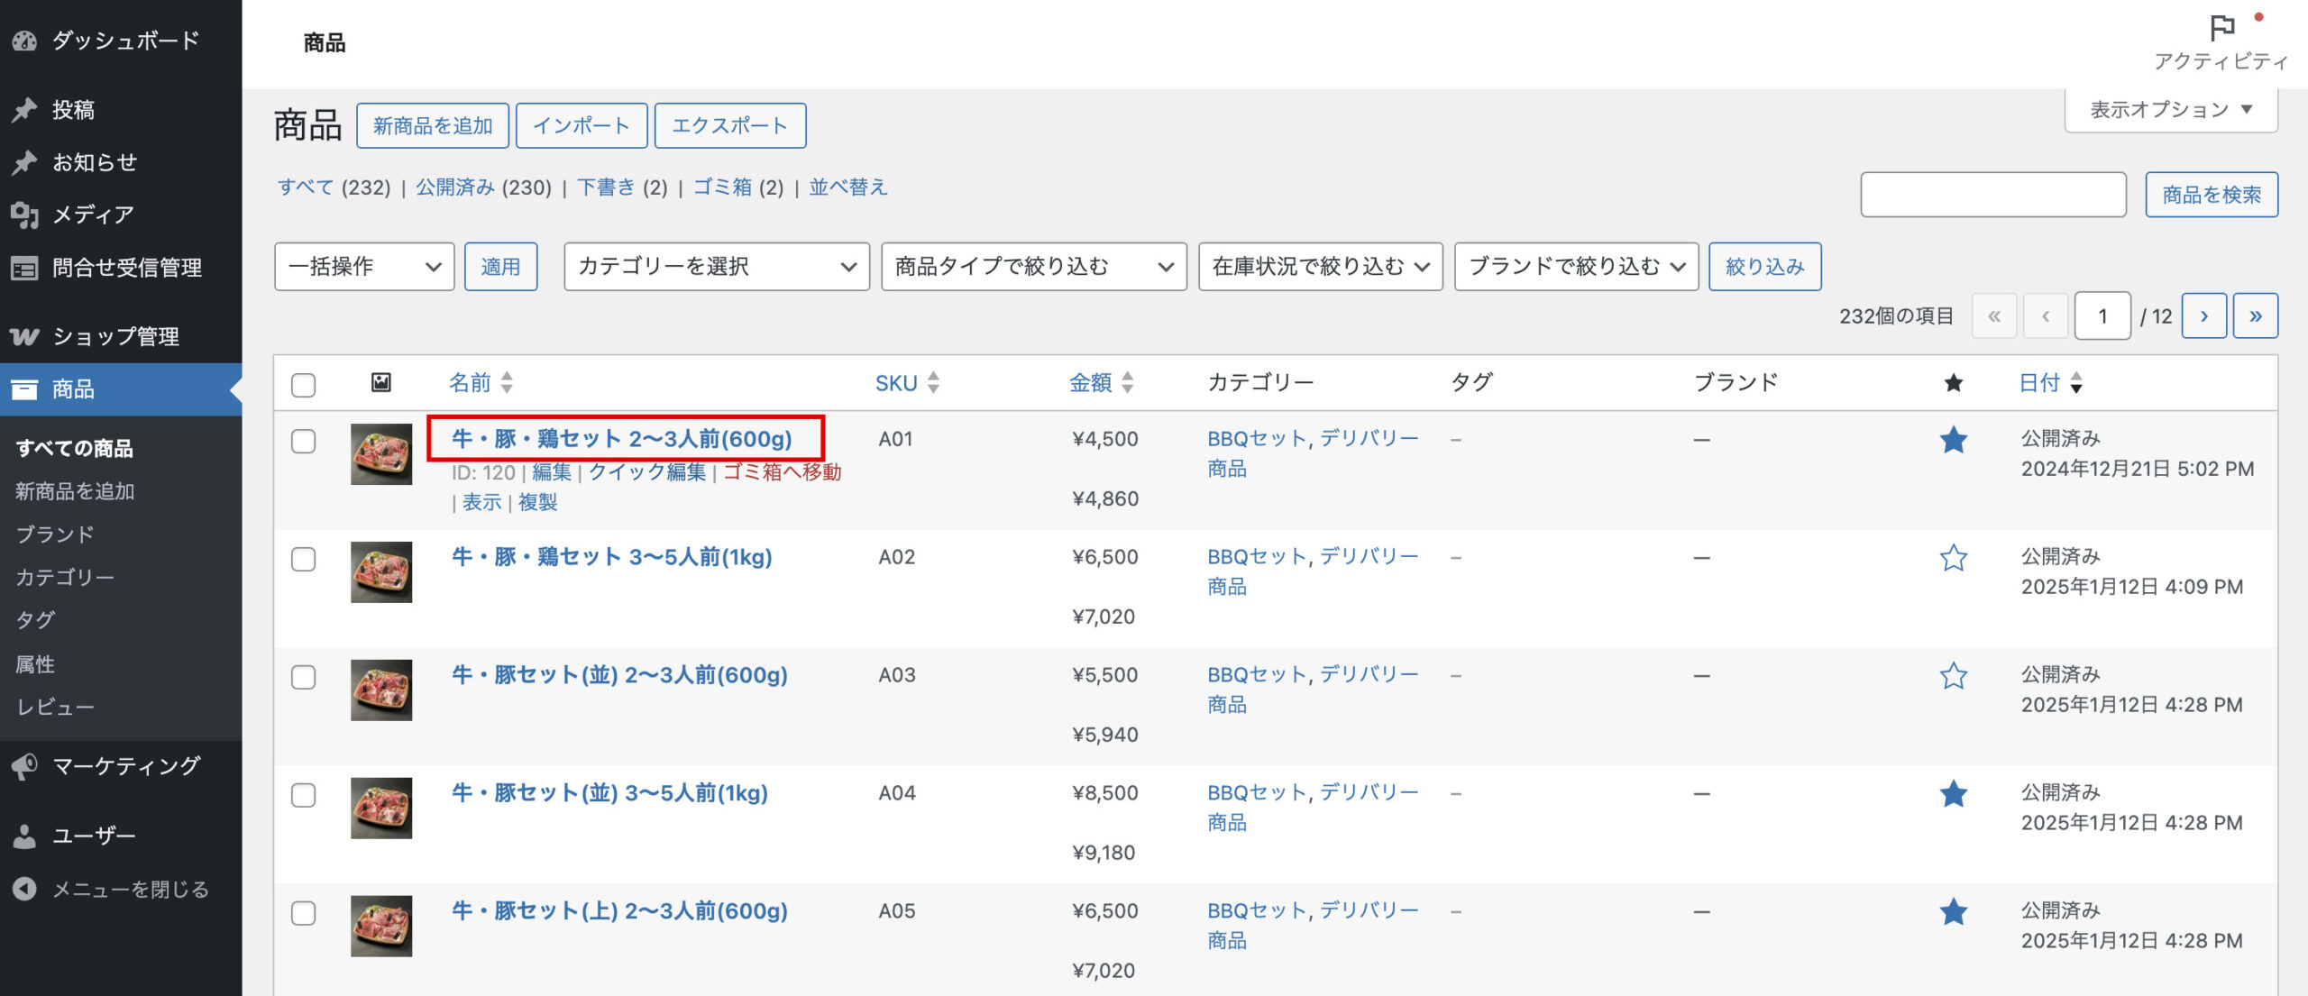
Task: Open the bulk actions dropdown
Action: coord(363,267)
